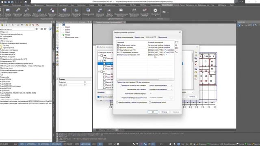Click the brown round icon in editor side toolbar
This screenshot has width=260, height=146.
click(x=57, y=55)
